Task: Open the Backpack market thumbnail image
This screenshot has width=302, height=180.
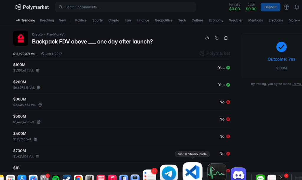Action: 21,38
